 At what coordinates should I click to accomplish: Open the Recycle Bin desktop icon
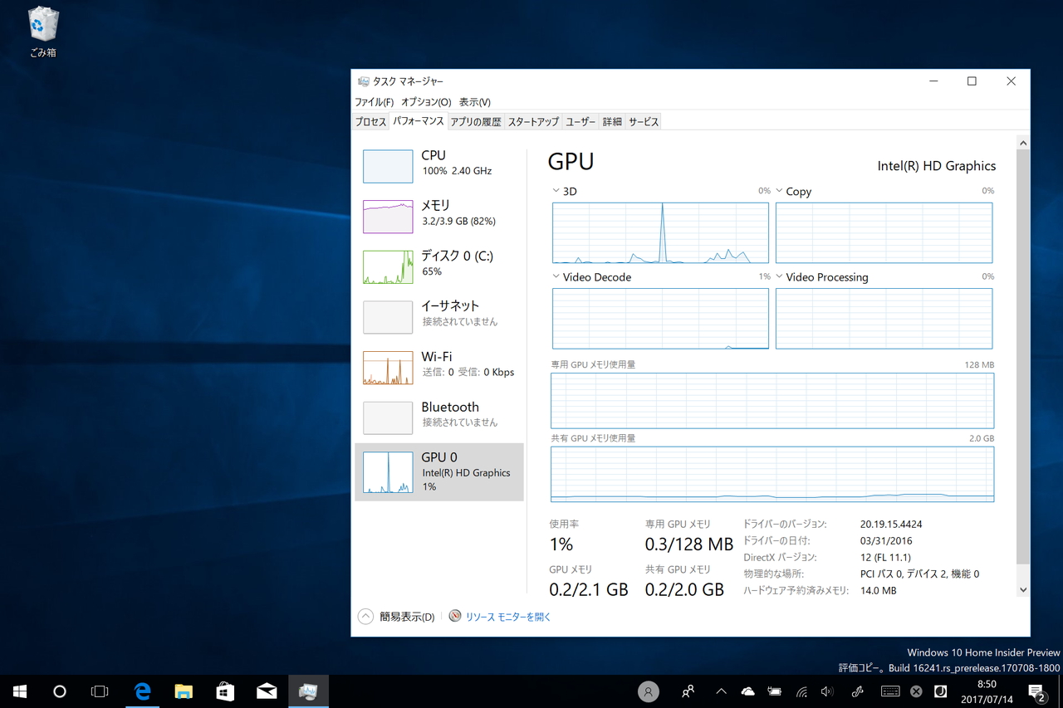[x=43, y=33]
